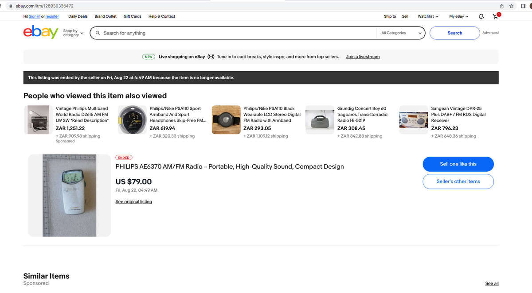Open the All Categories dropdown
Screen dimensions: 532x293
[x=402, y=33]
